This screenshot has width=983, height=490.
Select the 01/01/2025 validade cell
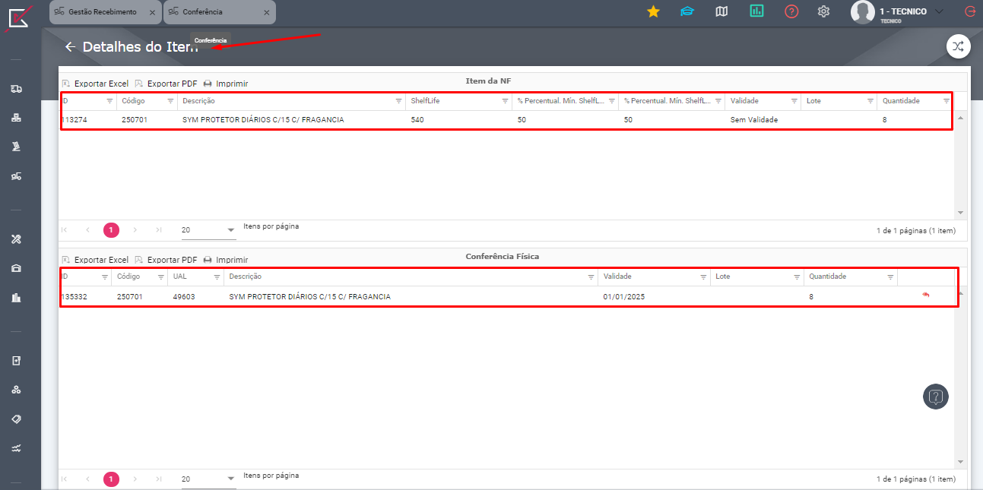click(x=624, y=297)
